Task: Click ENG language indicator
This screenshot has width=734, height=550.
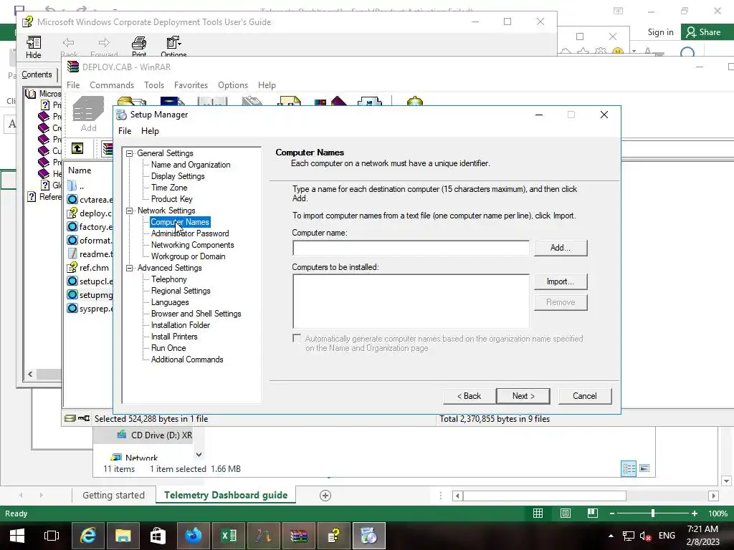Action: tap(667, 536)
